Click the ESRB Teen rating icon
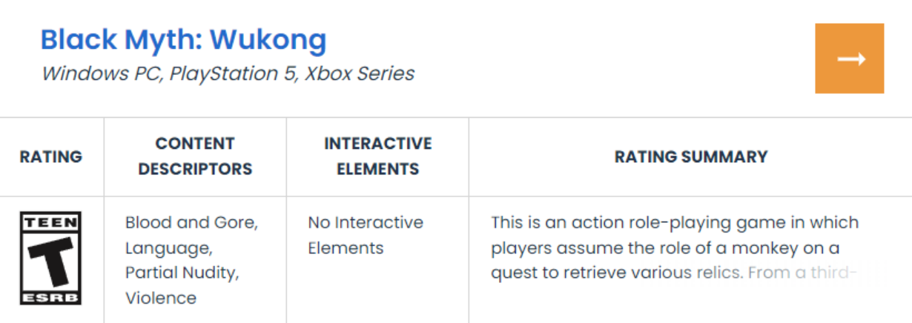The width and height of the screenshot is (912, 323). point(51,259)
